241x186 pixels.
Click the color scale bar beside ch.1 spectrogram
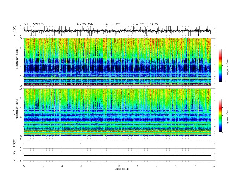tap(220, 65)
